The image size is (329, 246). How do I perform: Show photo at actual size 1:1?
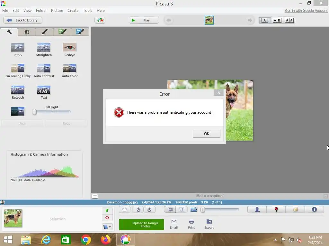181,209
